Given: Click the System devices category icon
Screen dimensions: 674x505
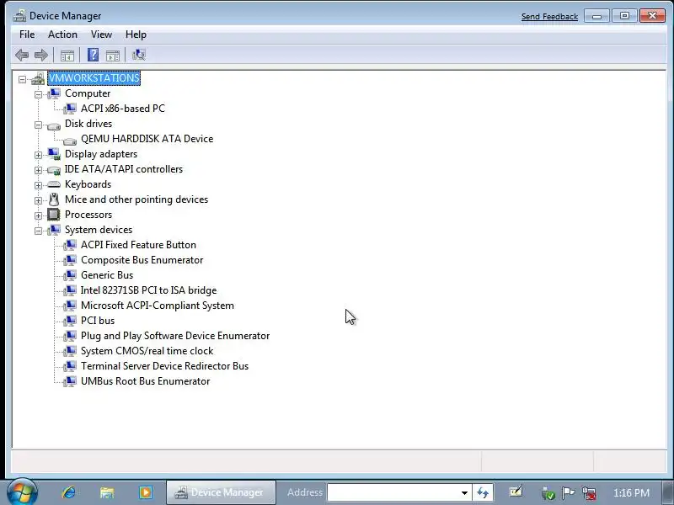Looking at the screenshot, I should [x=54, y=230].
